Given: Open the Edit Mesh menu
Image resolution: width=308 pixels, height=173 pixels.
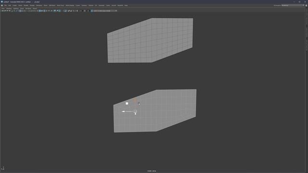Looking at the screenshot, I should point(52,5).
